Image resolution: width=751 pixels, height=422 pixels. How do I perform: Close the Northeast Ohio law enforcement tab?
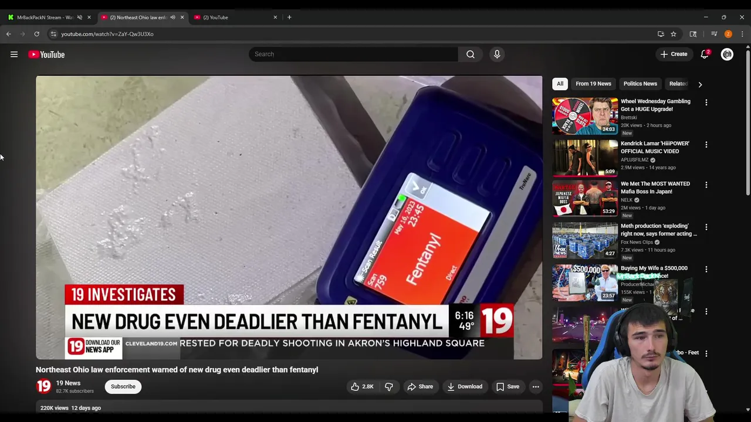(x=182, y=18)
